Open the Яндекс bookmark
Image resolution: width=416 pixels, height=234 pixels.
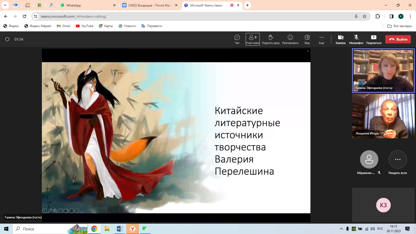click(x=11, y=26)
